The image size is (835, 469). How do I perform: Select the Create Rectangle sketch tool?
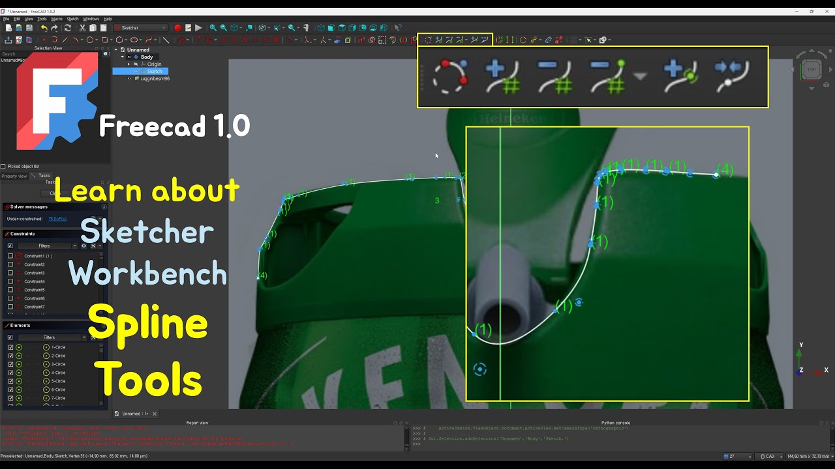click(104, 40)
